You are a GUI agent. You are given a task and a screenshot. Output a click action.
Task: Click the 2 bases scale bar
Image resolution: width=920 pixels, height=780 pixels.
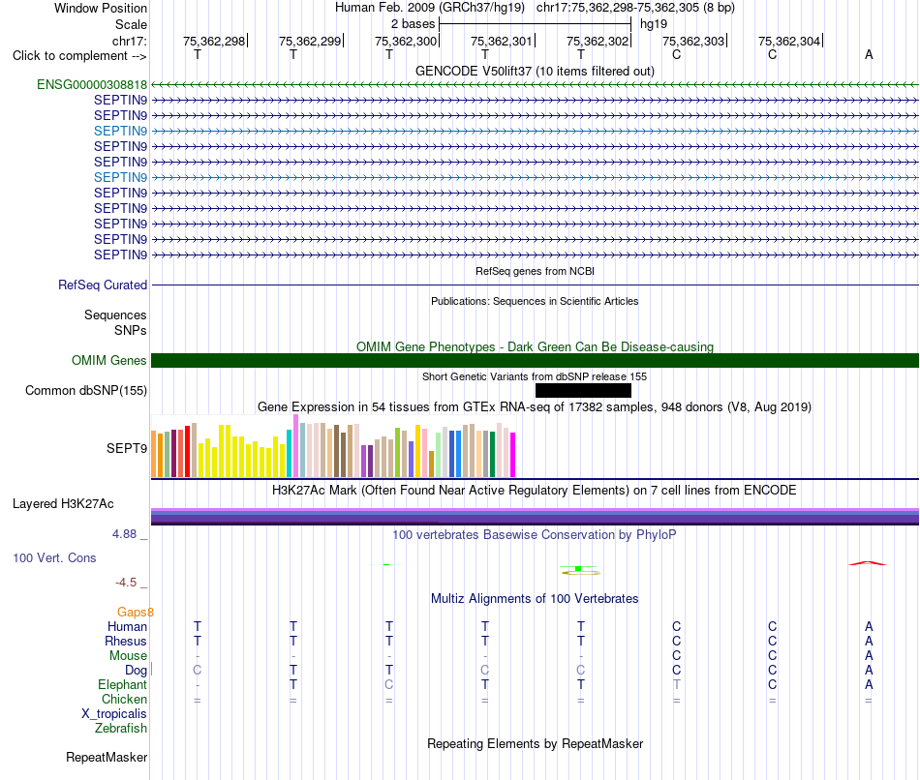click(x=535, y=24)
